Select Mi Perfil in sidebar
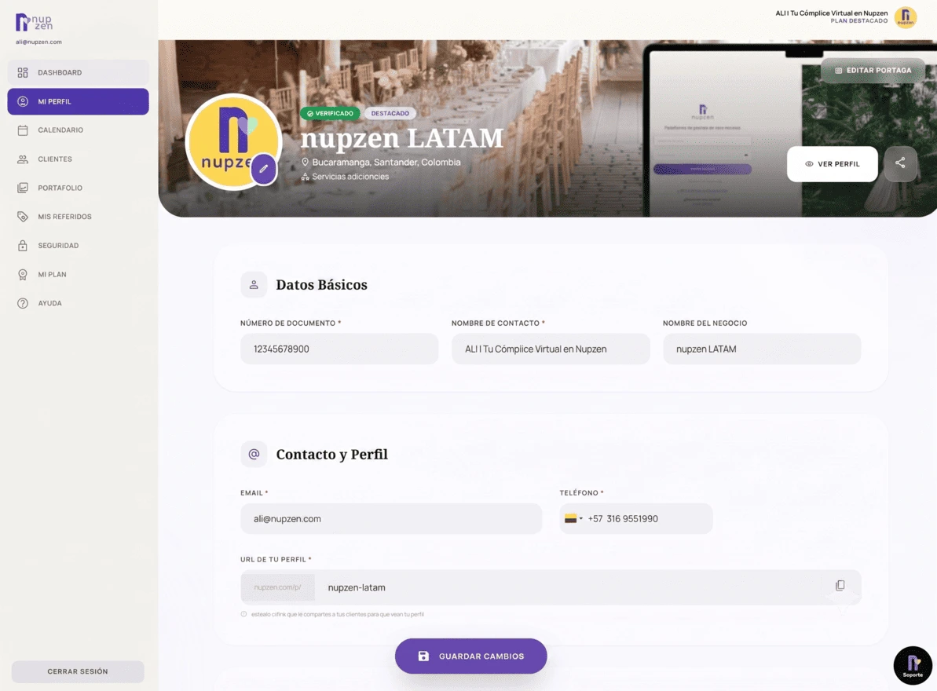Viewport: 937px width, 691px height. point(78,101)
